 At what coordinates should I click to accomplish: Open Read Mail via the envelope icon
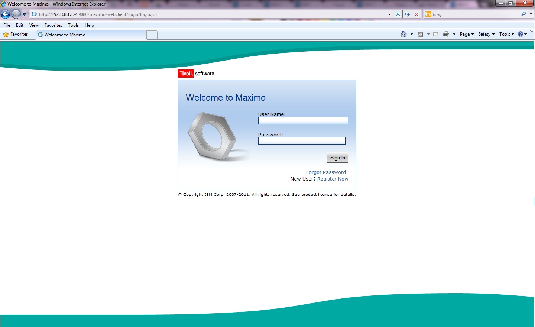point(435,34)
